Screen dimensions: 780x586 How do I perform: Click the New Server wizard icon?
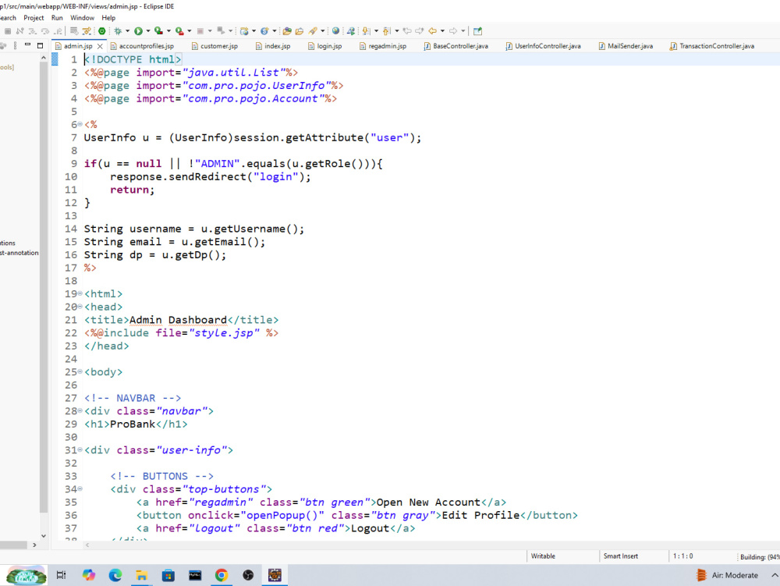pos(244,31)
